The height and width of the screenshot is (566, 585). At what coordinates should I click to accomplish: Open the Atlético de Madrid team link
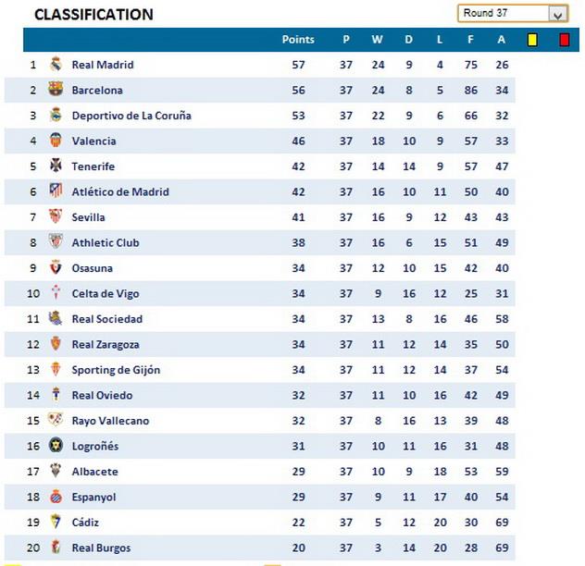click(120, 191)
